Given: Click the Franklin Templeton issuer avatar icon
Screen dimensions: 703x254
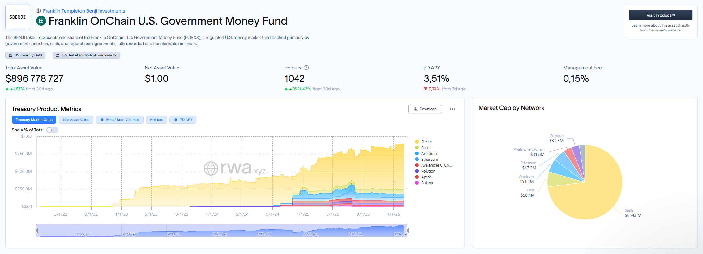Looking at the screenshot, I should 39,11.
